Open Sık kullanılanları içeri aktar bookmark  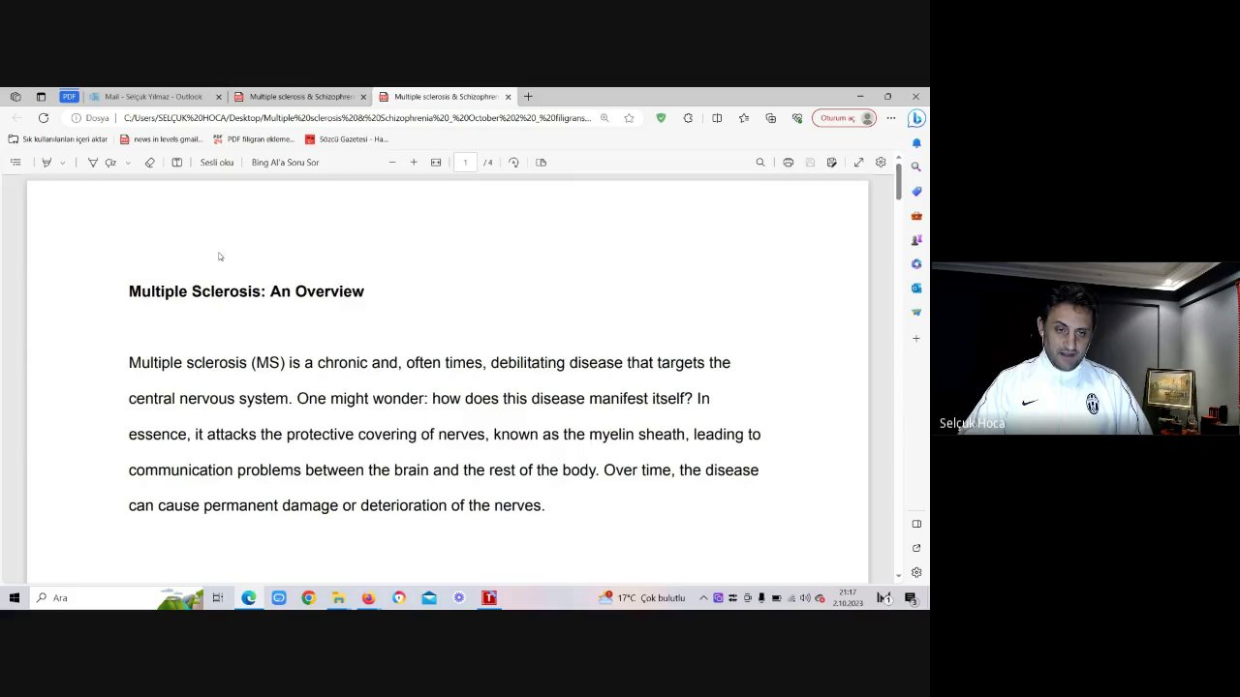[x=58, y=139]
